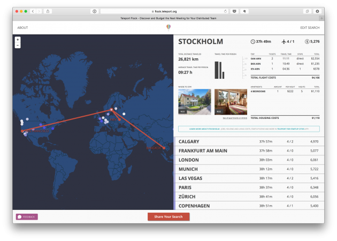
Task: Open the About page
Action: (22, 27)
